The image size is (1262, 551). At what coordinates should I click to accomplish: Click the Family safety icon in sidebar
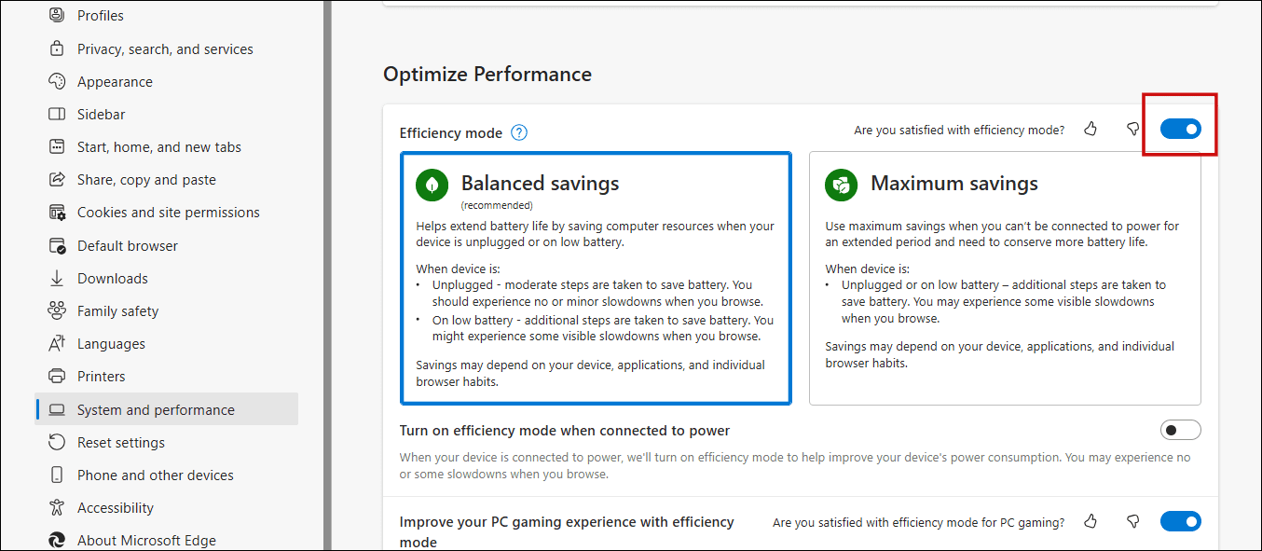(58, 310)
